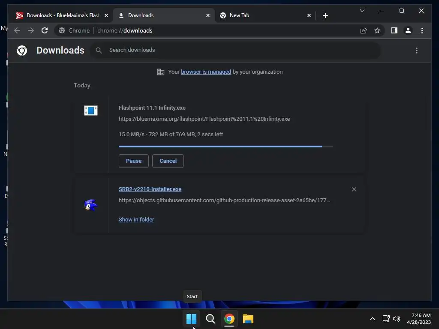The width and height of the screenshot is (439, 329).
Task: Pause the Flashpoint download
Action: (134, 161)
